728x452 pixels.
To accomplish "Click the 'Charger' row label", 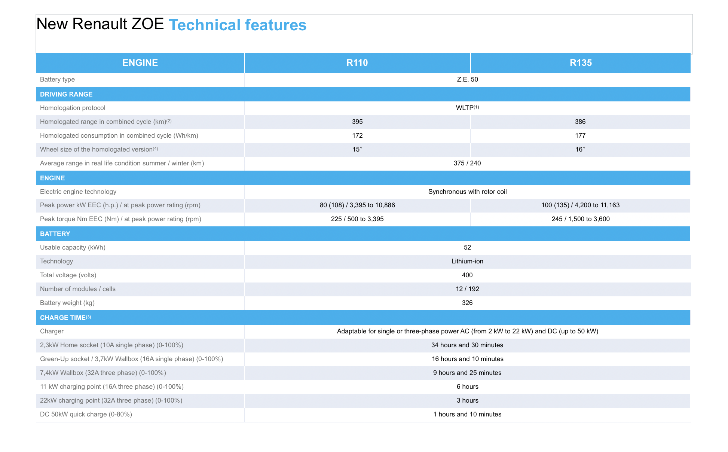I will (x=52, y=331).
